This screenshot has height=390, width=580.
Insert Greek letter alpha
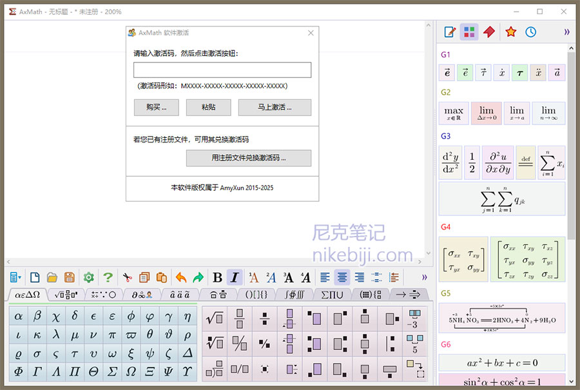tap(19, 316)
